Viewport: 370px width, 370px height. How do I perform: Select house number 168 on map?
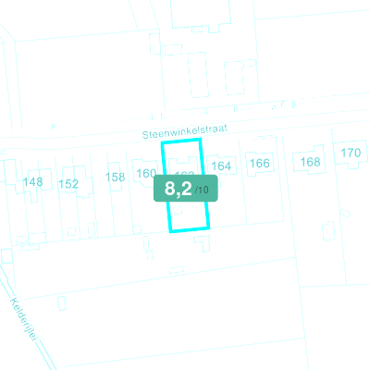[x=310, y=162]
